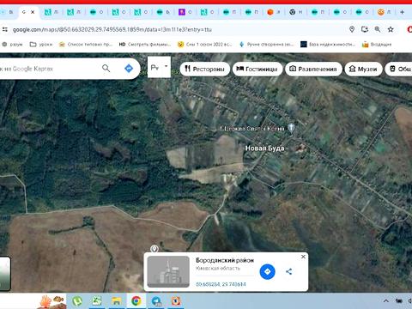Open the zoom magnifier icon in address bar
The width and height of the screenshot is (412, 309).
pos(378,29)
